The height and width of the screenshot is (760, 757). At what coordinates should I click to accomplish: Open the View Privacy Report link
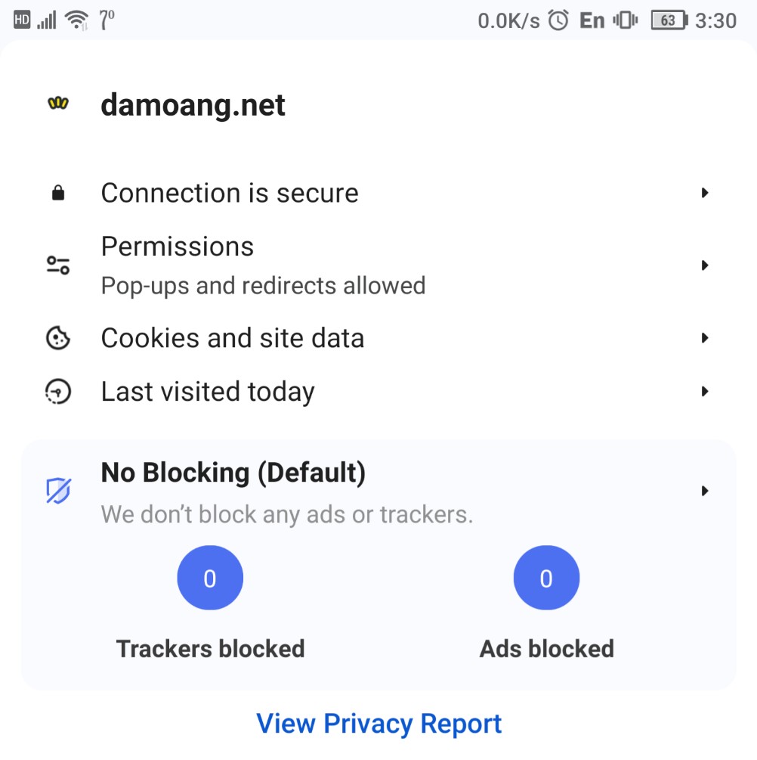coord(378,724)
